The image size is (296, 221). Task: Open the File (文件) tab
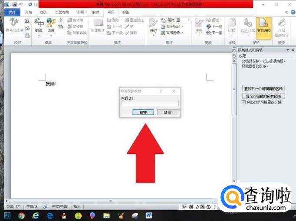click(12, 13)
